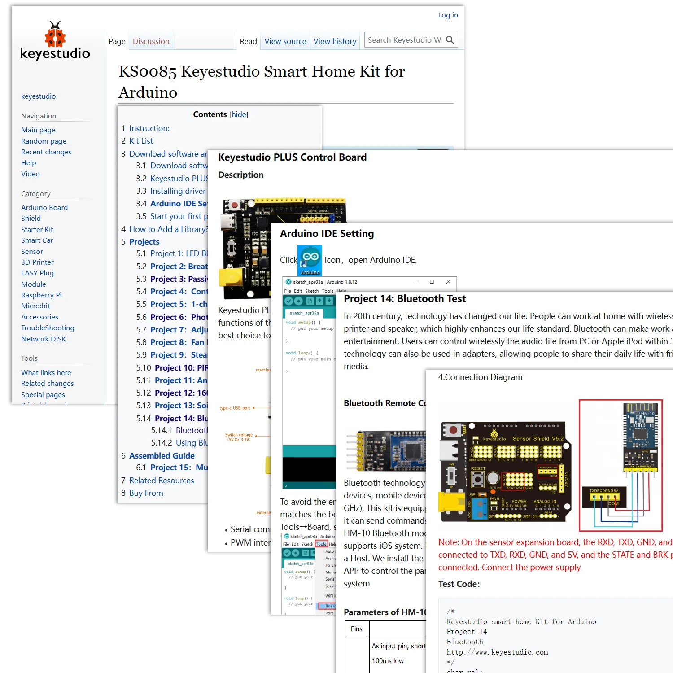Open Module category link
The height and width of the screenshot is (673, 673).
click(33, 284)
